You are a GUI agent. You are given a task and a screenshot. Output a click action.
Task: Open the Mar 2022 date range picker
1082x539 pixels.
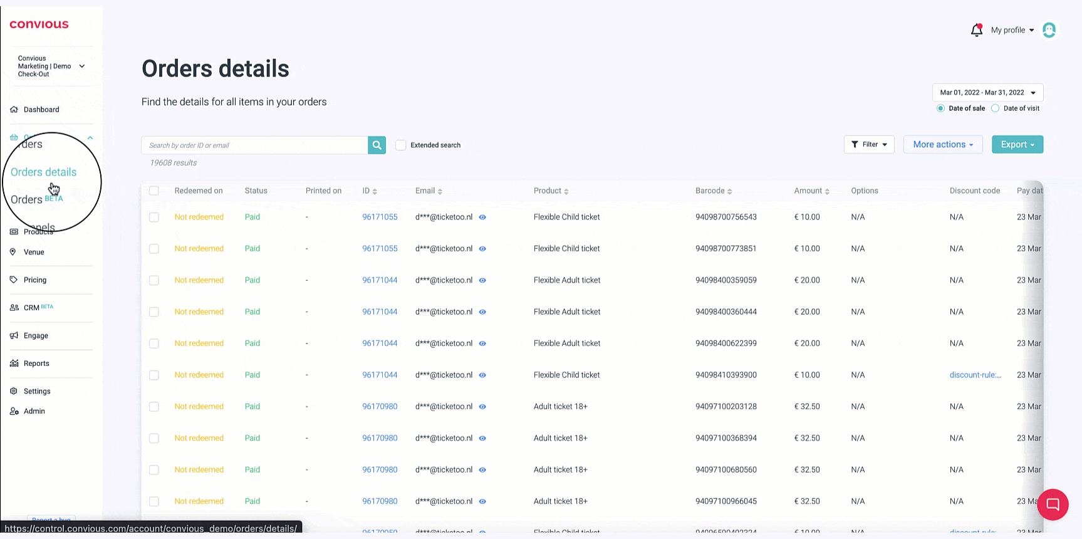[987, 93]
